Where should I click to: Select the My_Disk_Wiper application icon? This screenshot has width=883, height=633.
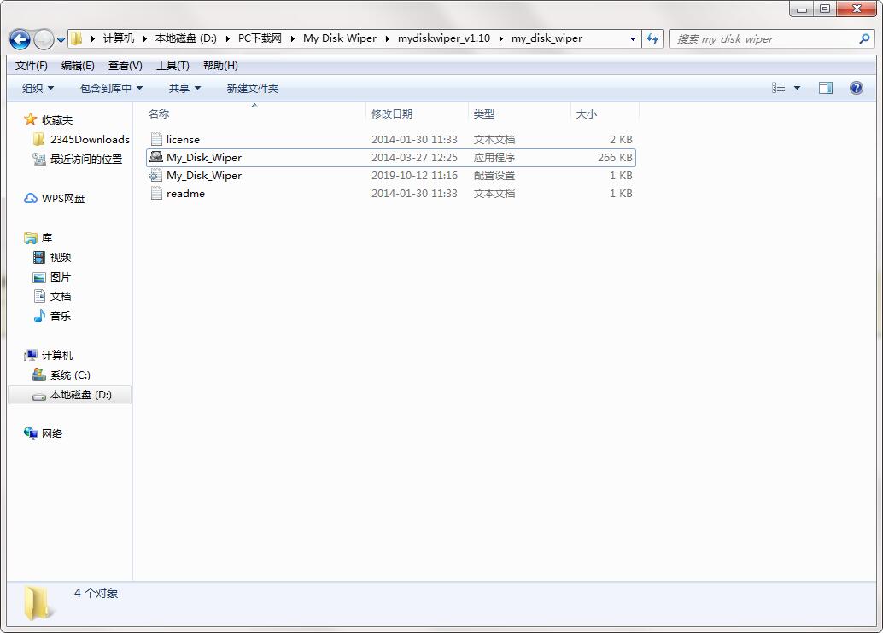point(156,157)
